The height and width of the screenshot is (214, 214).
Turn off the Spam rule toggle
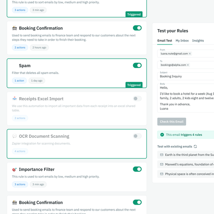pos(137,65)
